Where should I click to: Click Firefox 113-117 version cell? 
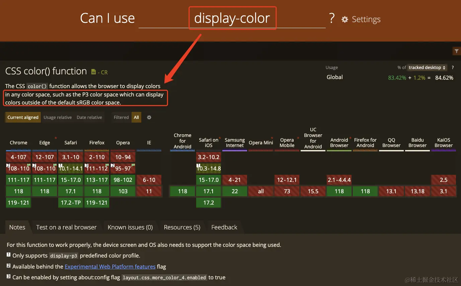97,180
